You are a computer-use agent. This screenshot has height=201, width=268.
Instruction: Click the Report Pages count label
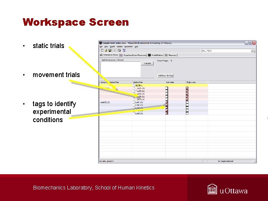click(165, 61)
